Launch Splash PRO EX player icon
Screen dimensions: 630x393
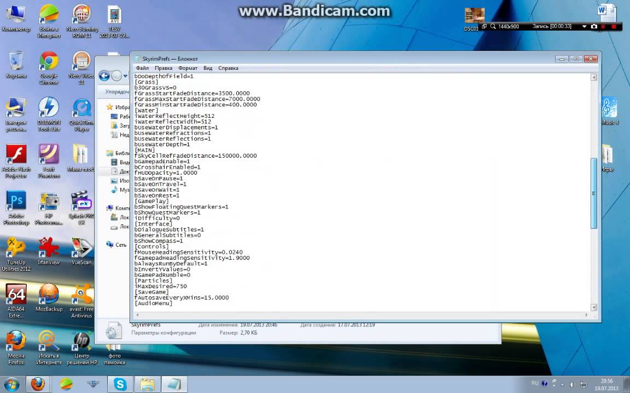[x=81, y=208]
